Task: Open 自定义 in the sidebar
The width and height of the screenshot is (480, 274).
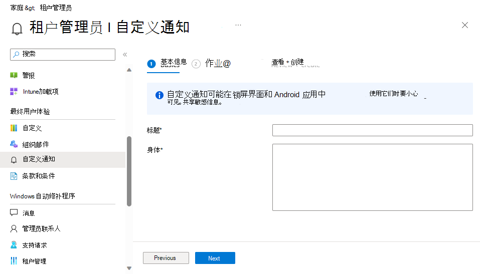Action: coord(32,128)
